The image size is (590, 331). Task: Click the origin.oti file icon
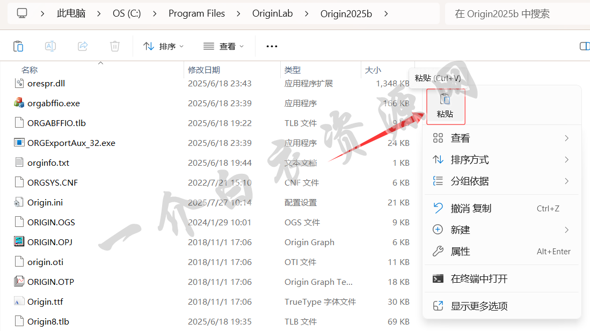point(19,261)
